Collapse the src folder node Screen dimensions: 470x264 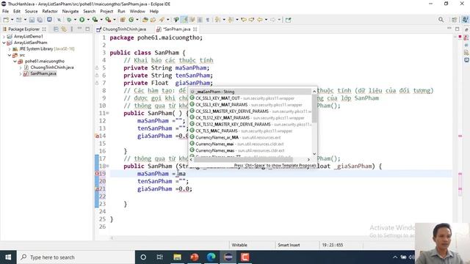pos(10,55)
